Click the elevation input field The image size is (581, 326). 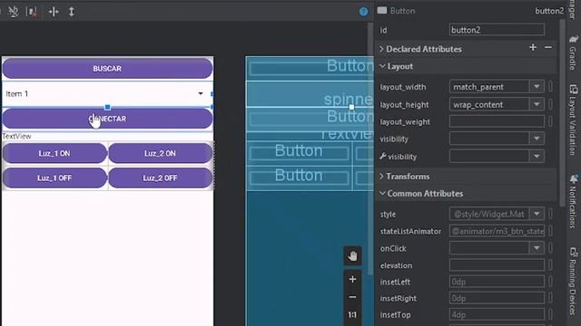coord(497,265)
